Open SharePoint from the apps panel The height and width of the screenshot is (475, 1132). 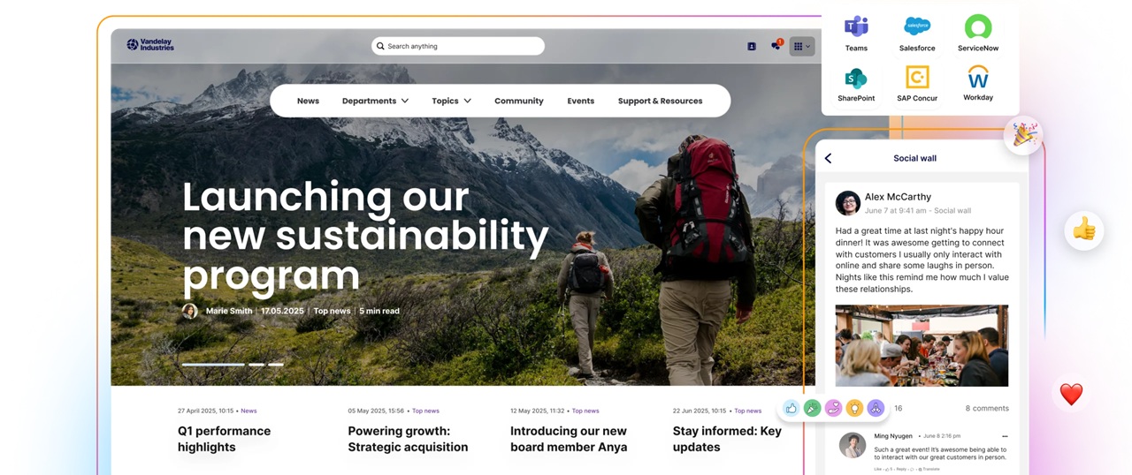coord(856,85)
